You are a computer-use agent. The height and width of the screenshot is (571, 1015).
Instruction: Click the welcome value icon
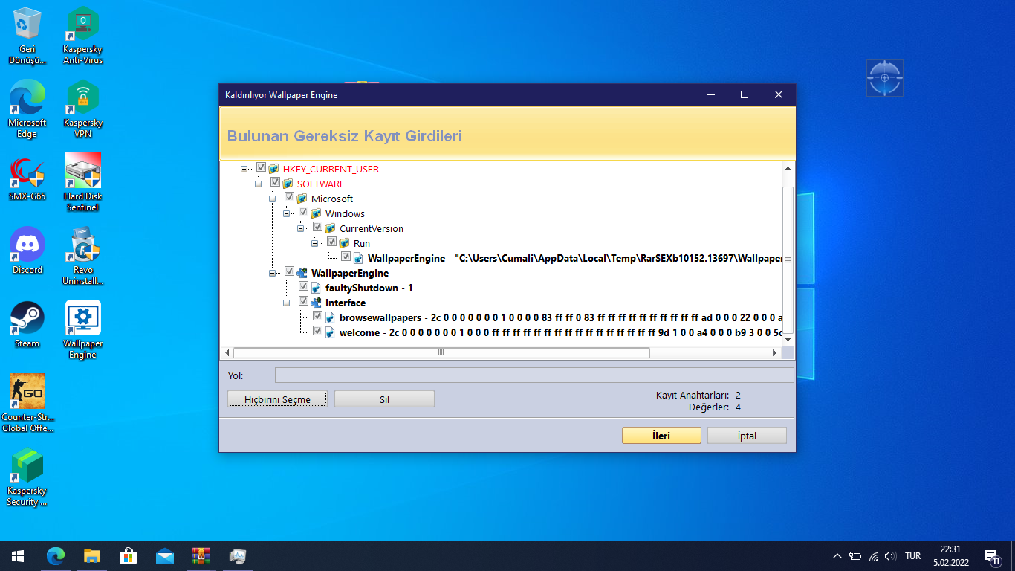(330, 332)
